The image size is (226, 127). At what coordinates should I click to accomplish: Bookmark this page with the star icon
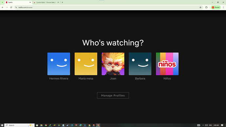200,7
